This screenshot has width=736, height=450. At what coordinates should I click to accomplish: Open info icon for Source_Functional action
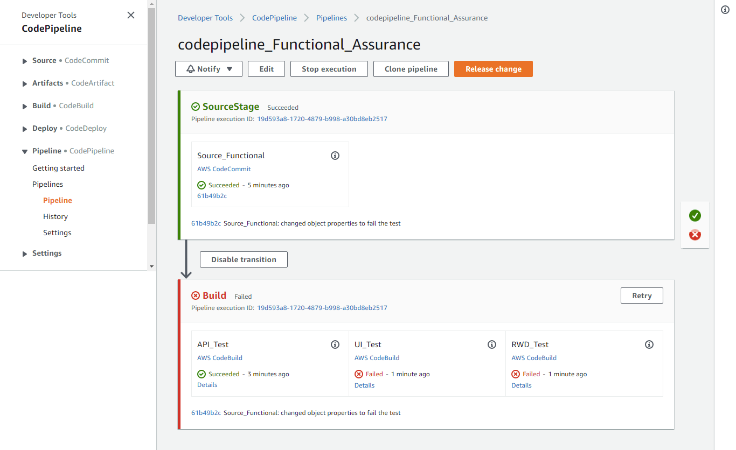click(335, 156)
